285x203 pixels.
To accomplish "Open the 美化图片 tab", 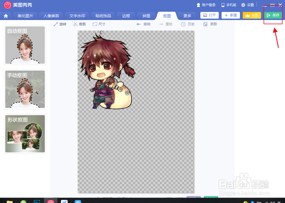I will click(x=25, y=16).
